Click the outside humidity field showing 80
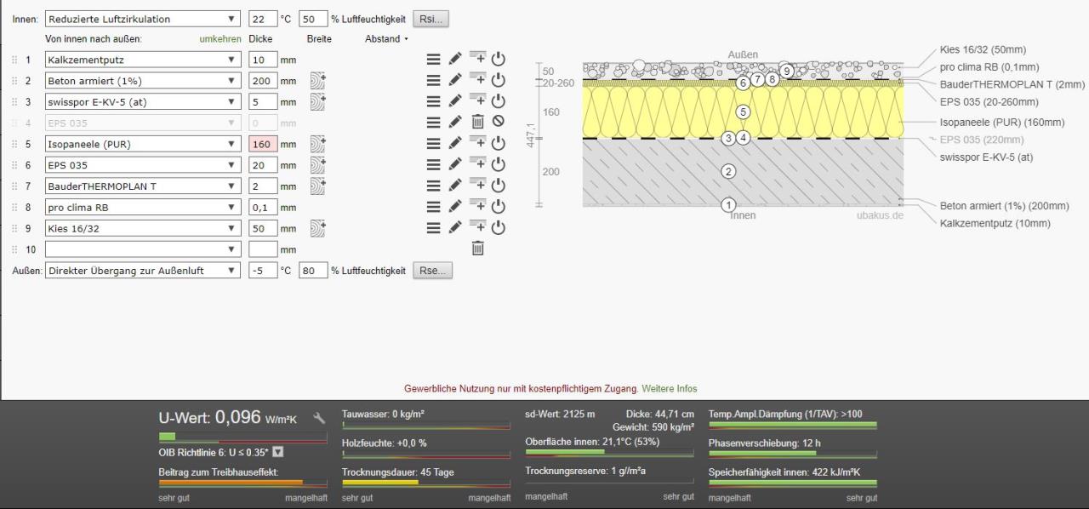 tap(313, 270)
